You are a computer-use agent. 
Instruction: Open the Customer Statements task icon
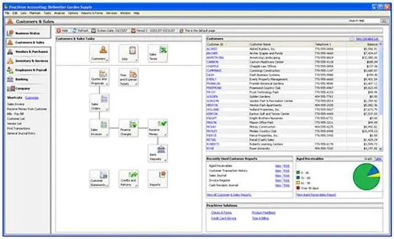click(99, 179)
